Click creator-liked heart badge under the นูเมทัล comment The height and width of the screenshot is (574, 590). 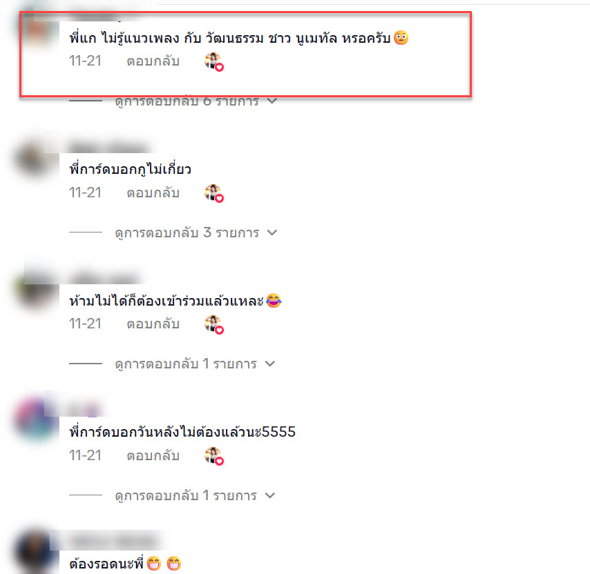214,62
